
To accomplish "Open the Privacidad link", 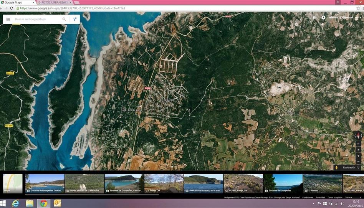I will [x=320, y=197].
